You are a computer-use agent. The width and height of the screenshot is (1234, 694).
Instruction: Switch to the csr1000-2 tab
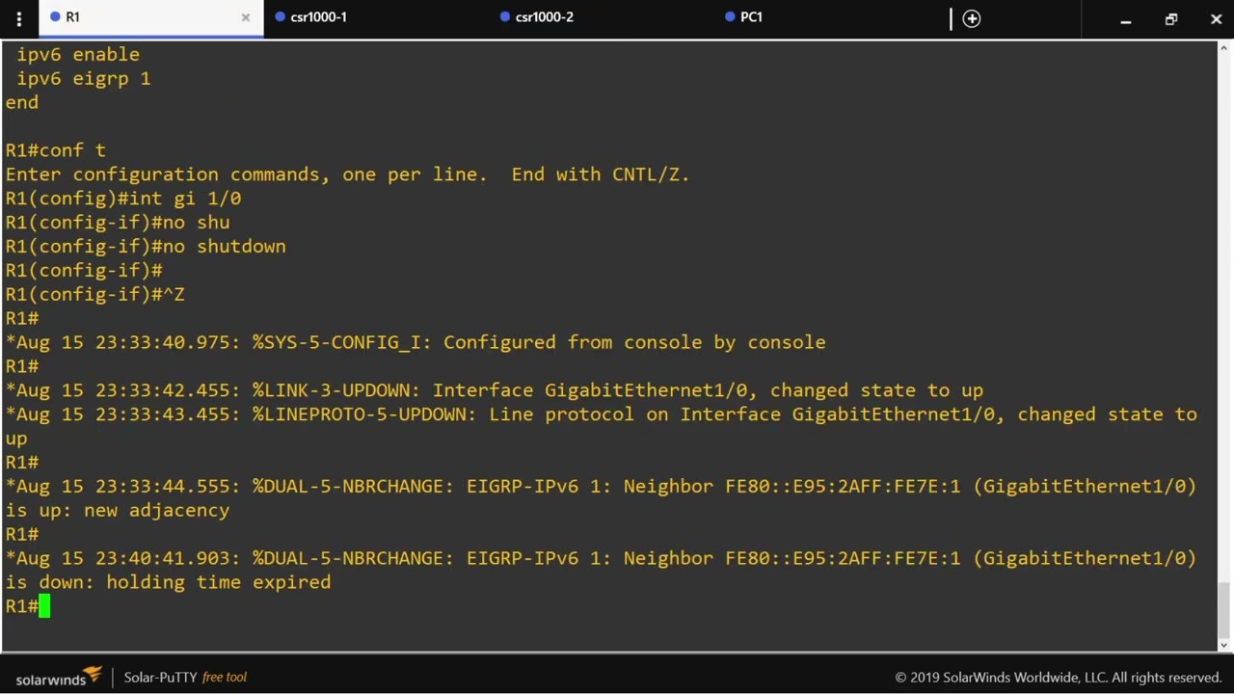(x=544, y=17)
